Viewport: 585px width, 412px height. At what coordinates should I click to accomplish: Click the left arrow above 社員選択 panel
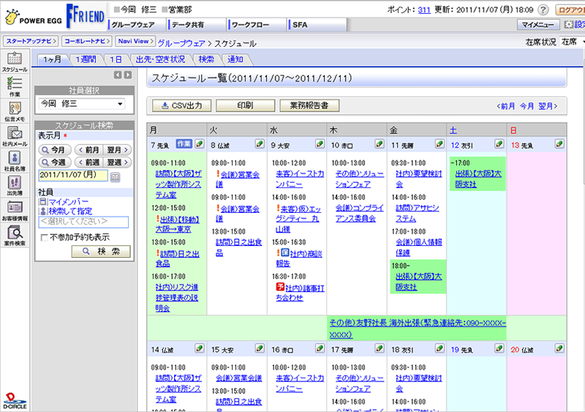pos(118,75)
